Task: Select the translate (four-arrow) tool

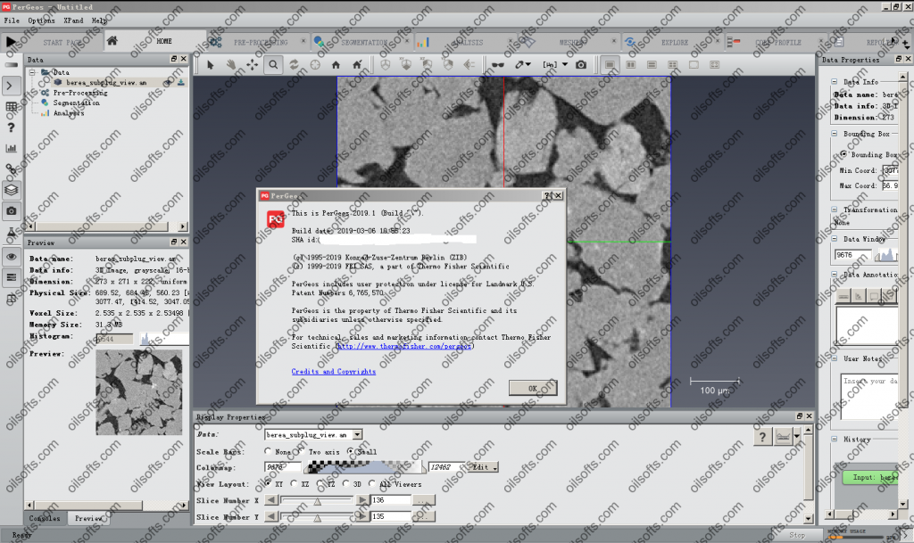Action: point(252,64)
